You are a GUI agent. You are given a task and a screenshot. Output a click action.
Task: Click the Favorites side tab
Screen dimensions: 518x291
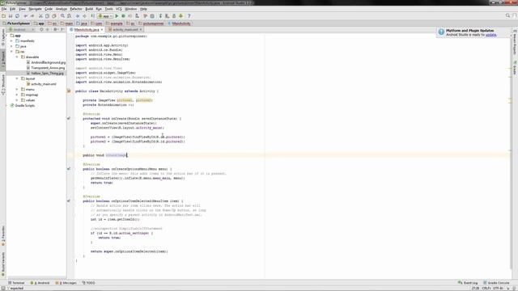pos(3,236)
